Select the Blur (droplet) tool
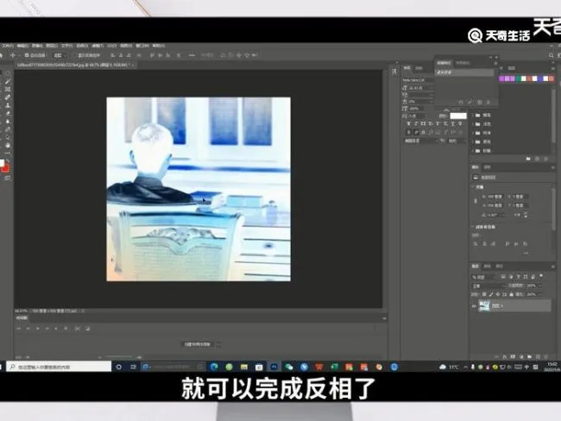Screen dimensions: 561x421 click(8, 122)
